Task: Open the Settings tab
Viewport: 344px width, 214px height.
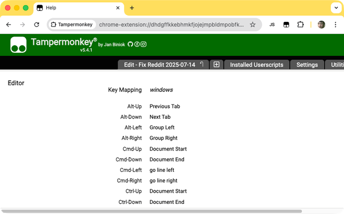Action: 307,64
